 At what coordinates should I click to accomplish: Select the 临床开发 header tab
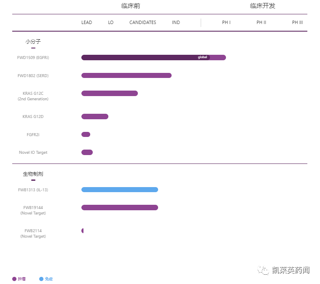(x=262, y=6)
